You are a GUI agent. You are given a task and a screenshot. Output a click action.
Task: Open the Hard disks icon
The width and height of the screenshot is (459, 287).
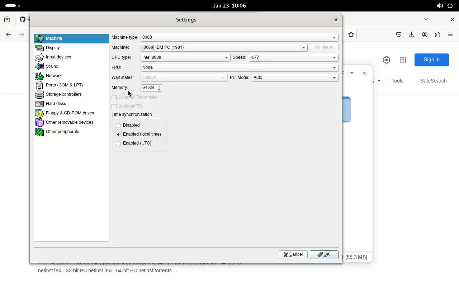click(39, 104)
